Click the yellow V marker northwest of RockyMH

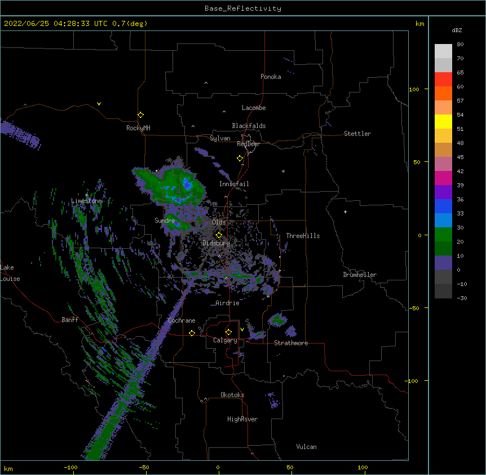coord(99,104)
